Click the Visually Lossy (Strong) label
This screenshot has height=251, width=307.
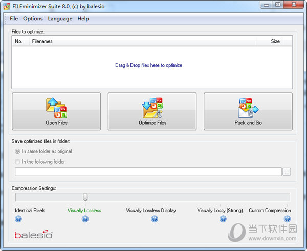pos(220,210)
